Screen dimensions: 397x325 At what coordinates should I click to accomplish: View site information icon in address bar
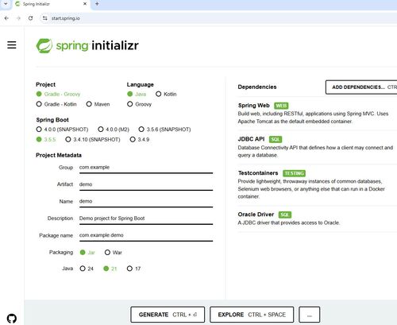(x=45, y=18)
